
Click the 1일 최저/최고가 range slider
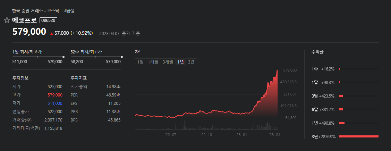click(38, 57)
